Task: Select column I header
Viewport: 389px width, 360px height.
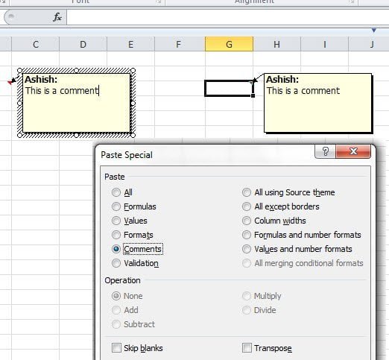Action: tap(324, 44)
